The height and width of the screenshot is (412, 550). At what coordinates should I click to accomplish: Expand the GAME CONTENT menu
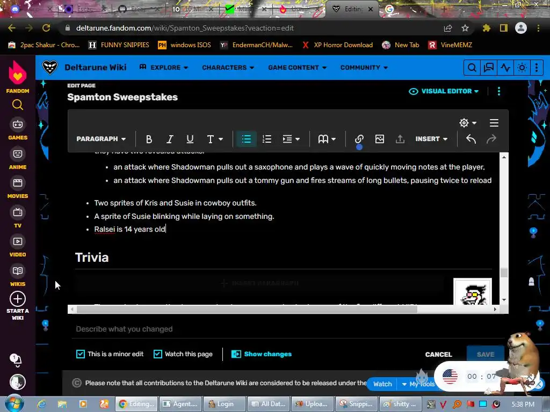(298, 67)
